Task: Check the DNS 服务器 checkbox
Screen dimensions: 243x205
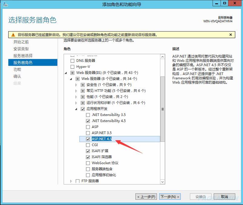Action: tap(72, 61)
